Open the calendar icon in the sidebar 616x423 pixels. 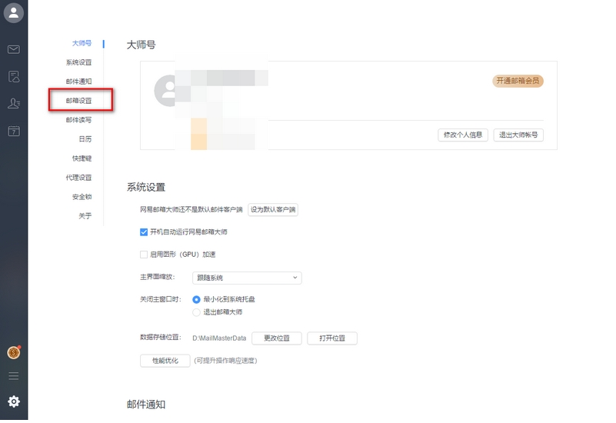14,132
